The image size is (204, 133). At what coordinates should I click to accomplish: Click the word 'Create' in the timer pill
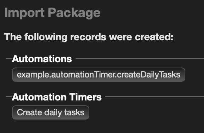click(30, 112)
